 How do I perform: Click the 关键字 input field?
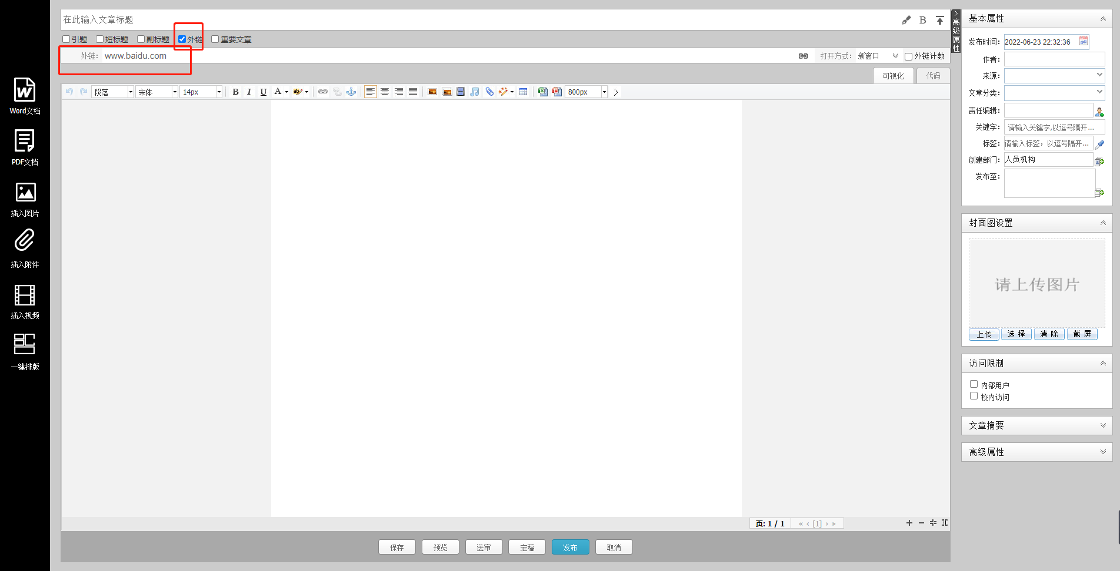pyautogui.click(x=1055, y=127)
